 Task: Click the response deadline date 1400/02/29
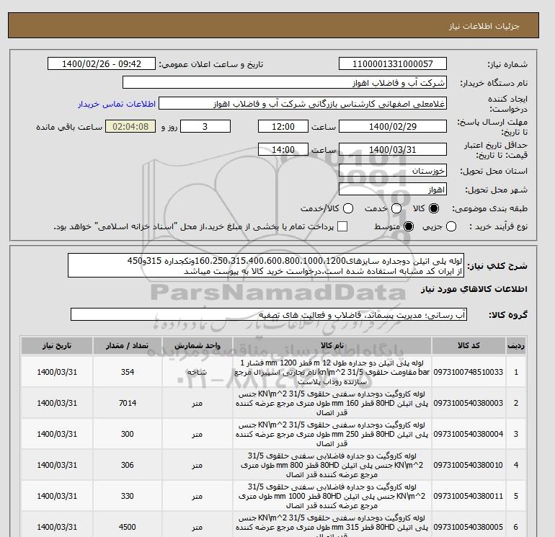coord(393,126)
